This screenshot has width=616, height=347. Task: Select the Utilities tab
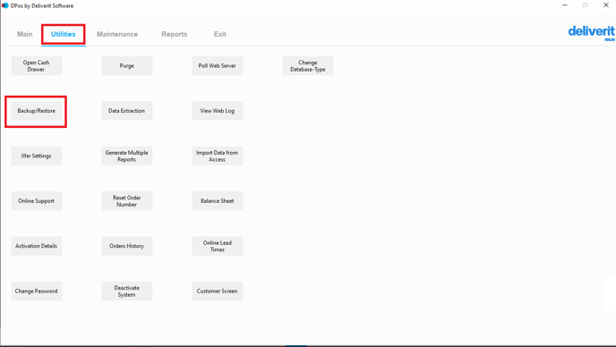(64, 34)
